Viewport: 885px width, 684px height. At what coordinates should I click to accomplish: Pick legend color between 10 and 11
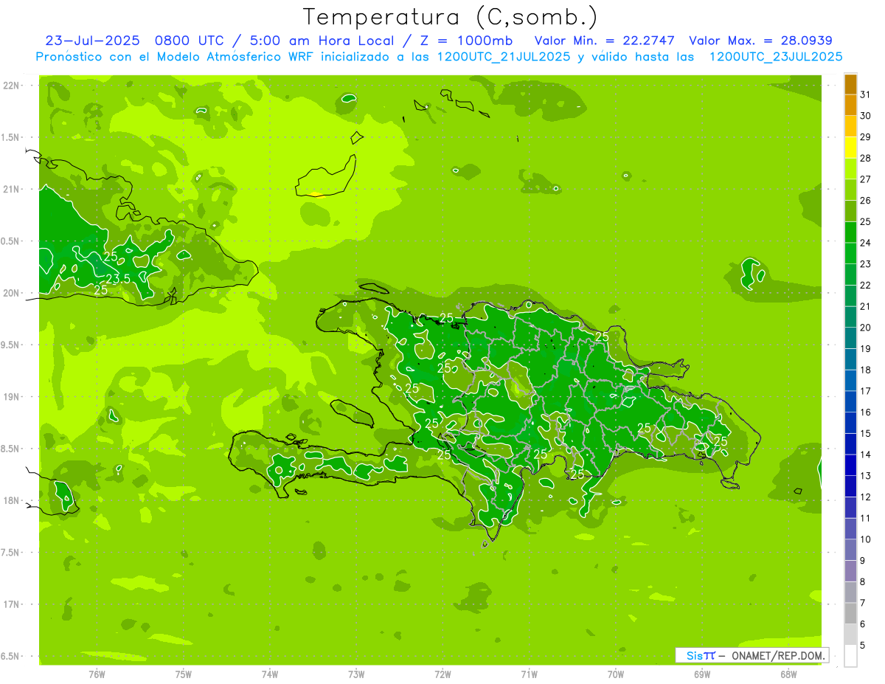point(850,529)
